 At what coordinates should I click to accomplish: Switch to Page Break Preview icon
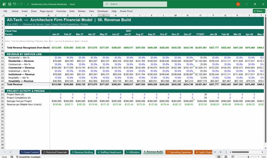233,157
